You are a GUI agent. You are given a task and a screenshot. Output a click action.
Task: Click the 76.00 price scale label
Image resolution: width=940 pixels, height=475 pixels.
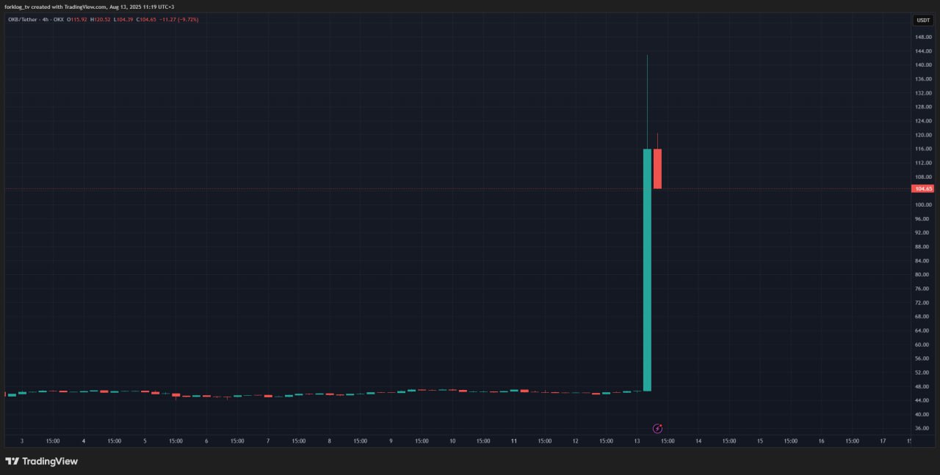coord(923,288)
